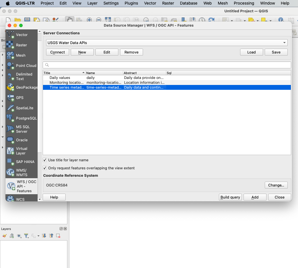The width and height of the screenshot is (298, 268).
Task: Click the Abstract column header
Action: pos(144,73)
